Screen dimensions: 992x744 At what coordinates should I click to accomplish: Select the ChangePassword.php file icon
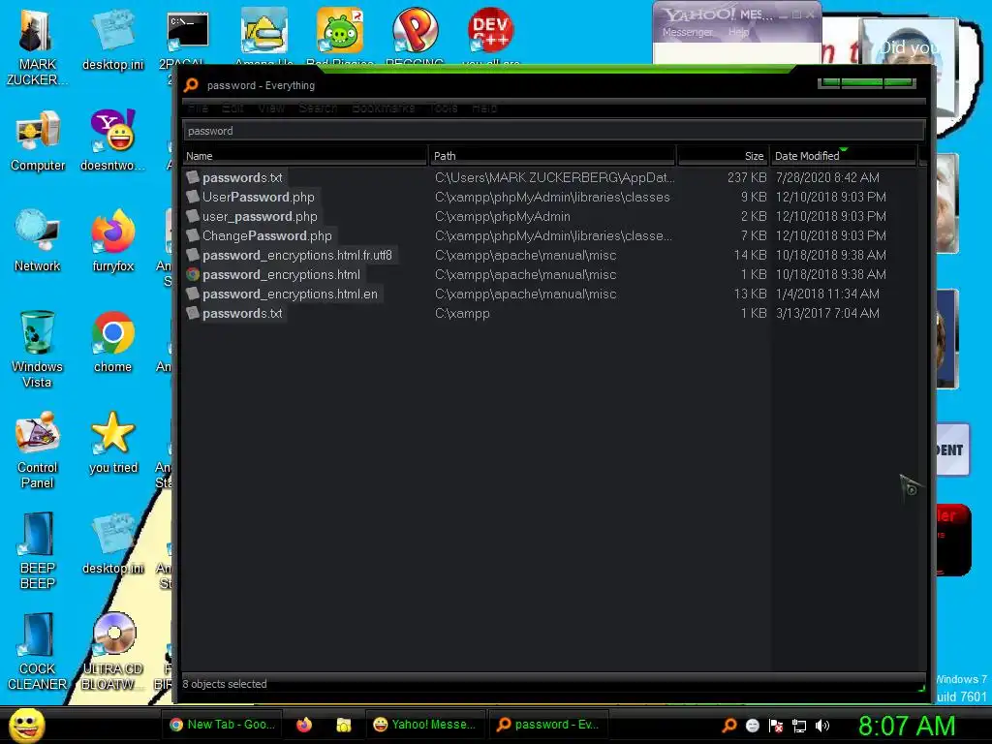(x=193, y=236)
